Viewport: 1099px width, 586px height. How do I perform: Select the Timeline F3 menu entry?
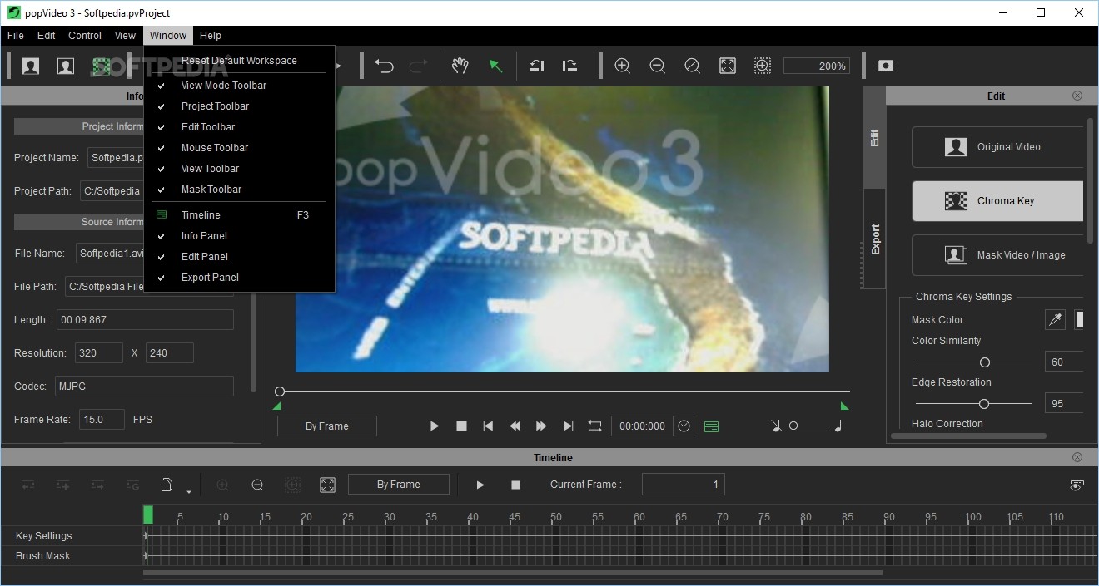(239, 215)
